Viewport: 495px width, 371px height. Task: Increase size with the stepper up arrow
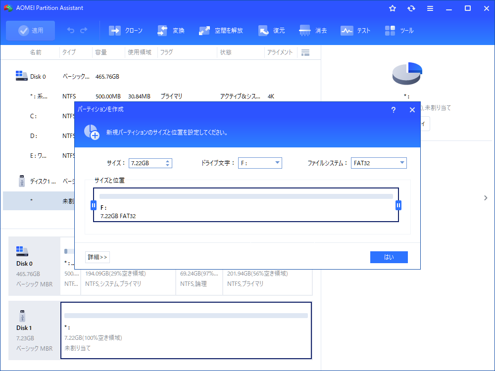point(168,161)
